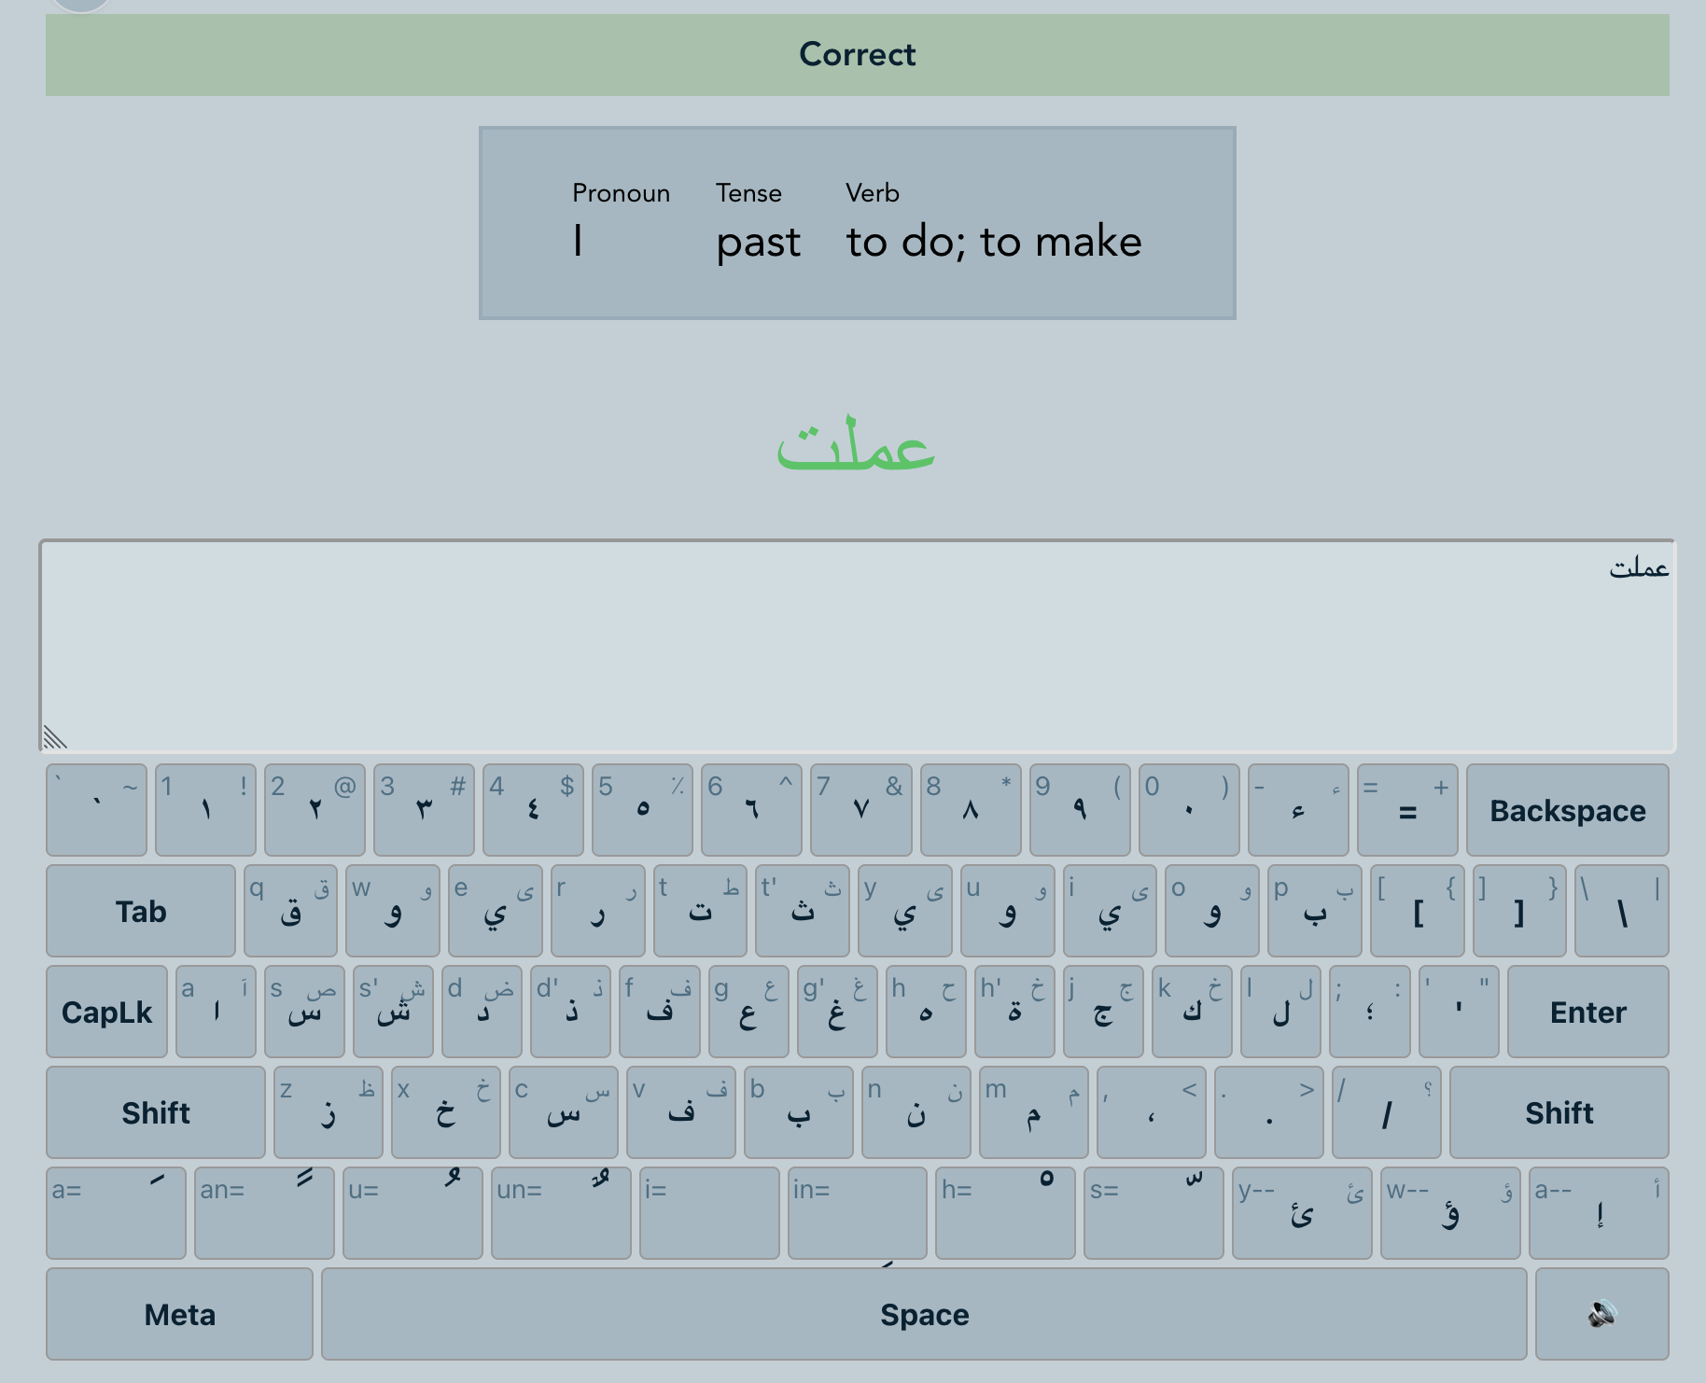Image resolution: width=1706 pixels, height=1383 pixels.
Task: Toggle the right Shift key
Action: 1559,1112
